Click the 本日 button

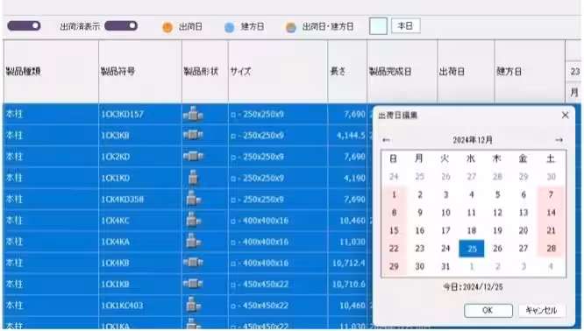coord(406,26)
